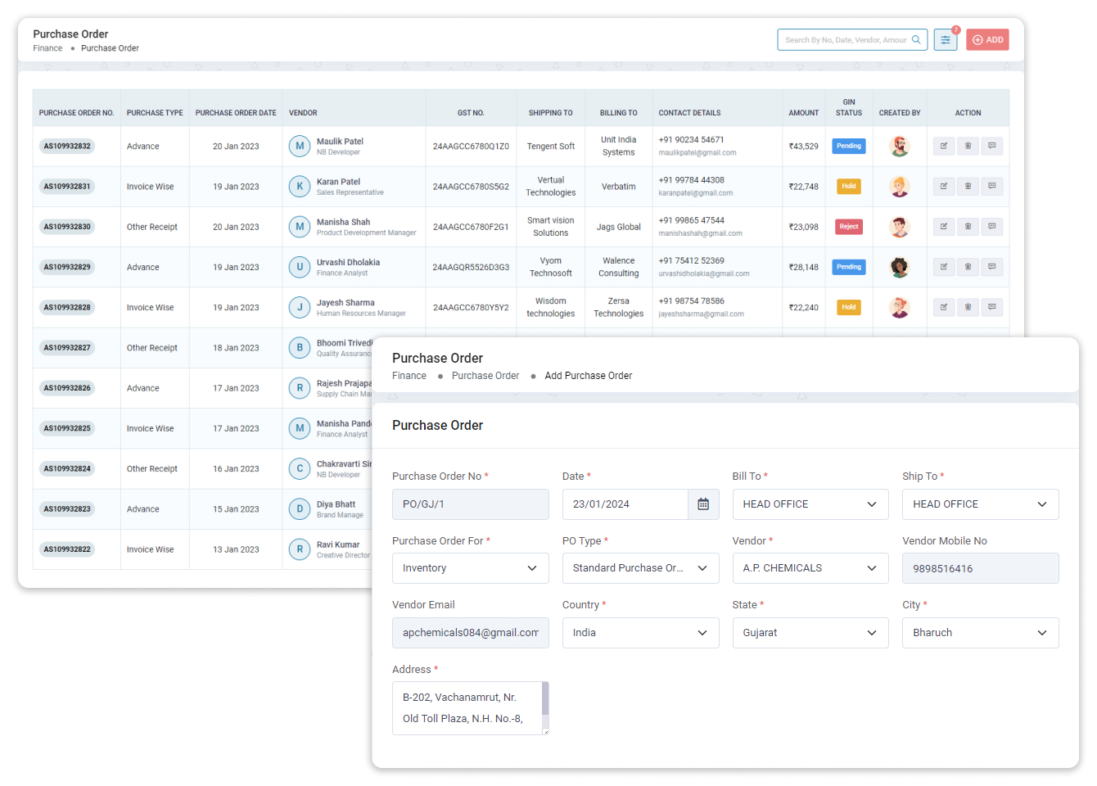Viewport: 1097px width, 786px height.
Task: Open Purchase Order breadcrumb link in form
Action: tap(485, 376)
